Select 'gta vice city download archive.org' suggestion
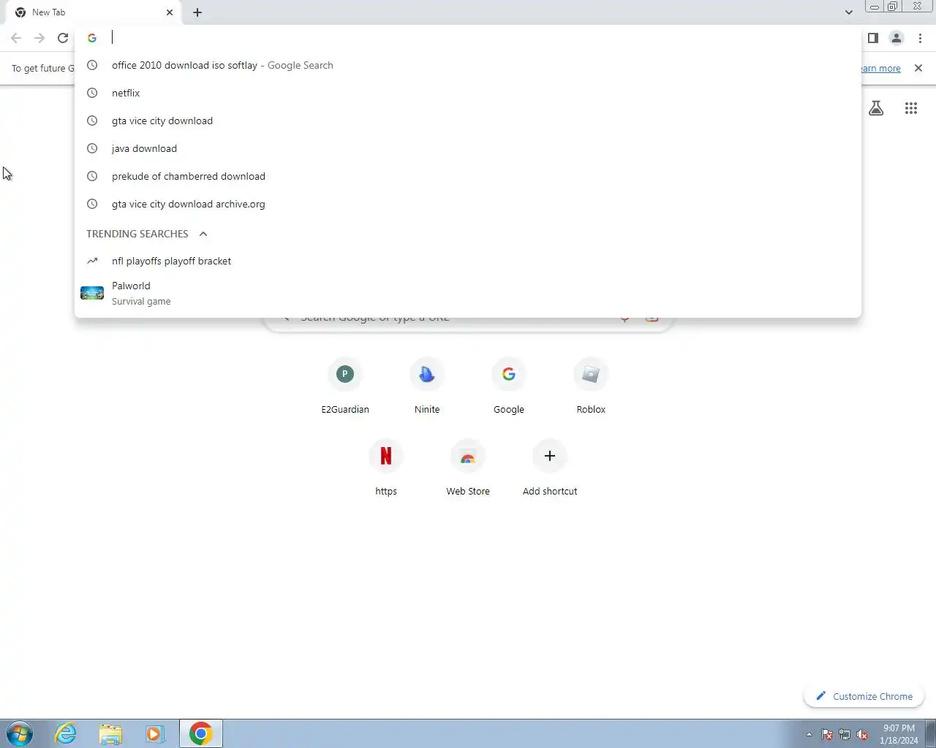The height and width of the screenshot is (748, 936). tap(468, 204)
